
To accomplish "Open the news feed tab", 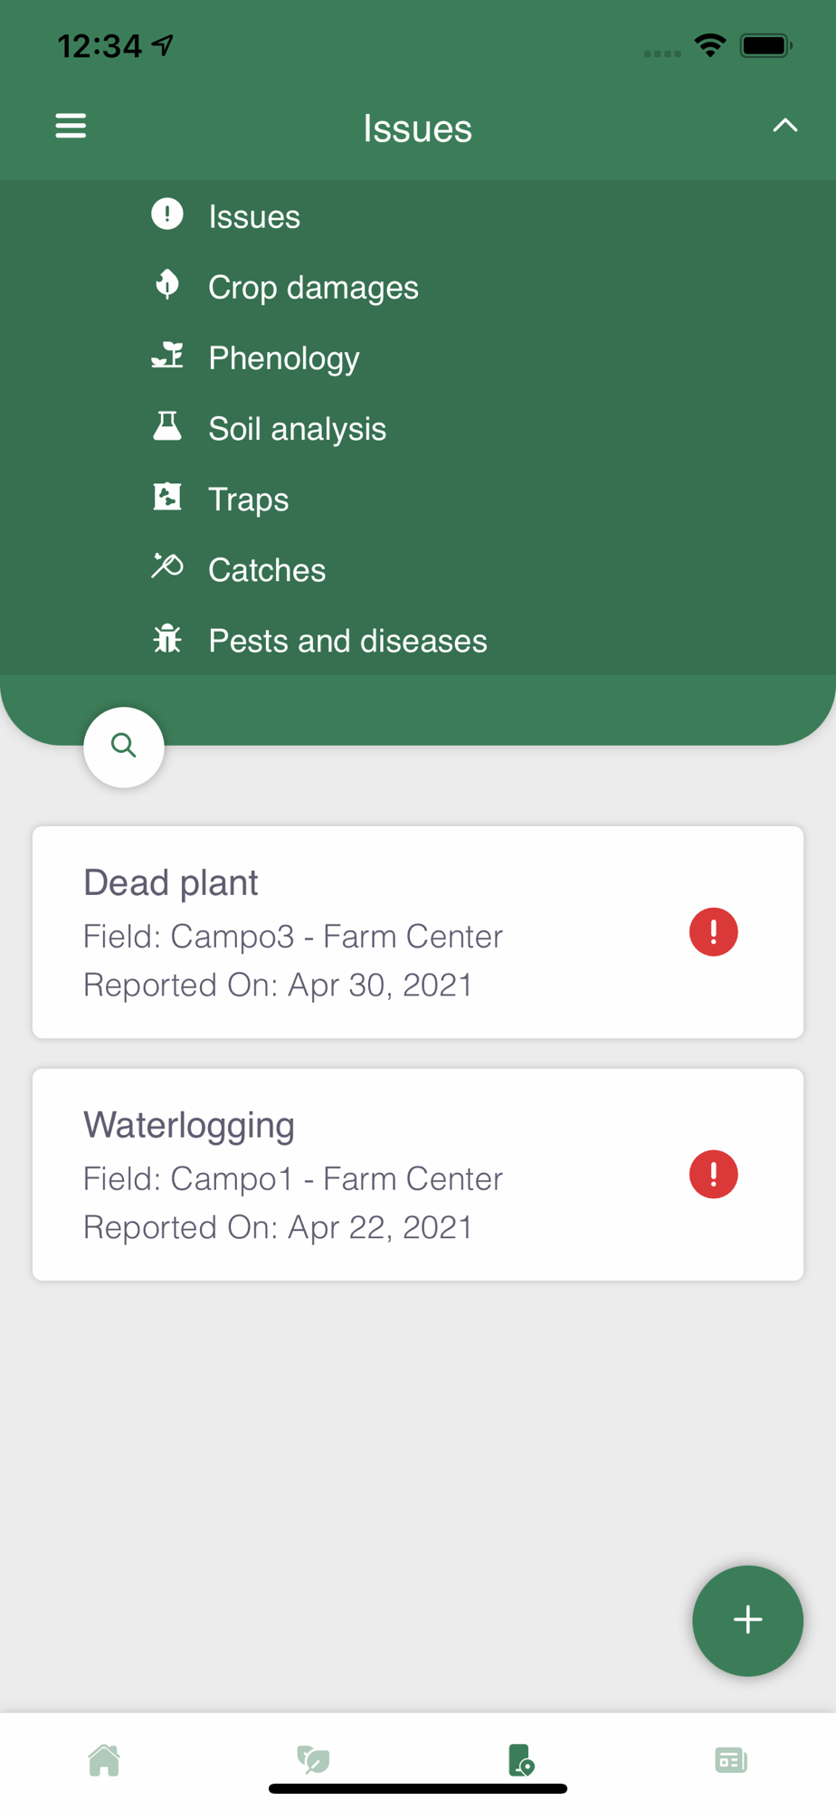I will pyautogui.click(x=730, y=1760).
